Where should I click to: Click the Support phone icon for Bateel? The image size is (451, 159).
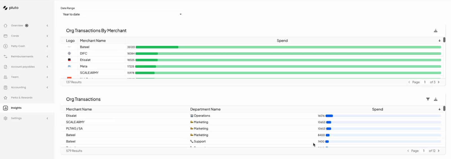(192, 142)
